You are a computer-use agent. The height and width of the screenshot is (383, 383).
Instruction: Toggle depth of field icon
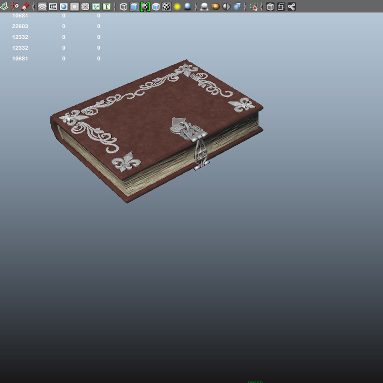point(237,7)
